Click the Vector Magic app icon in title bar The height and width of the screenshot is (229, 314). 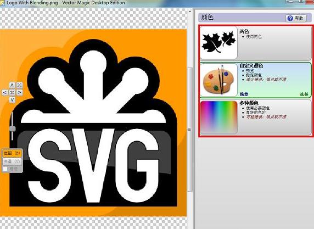click(x=2, y=3)
